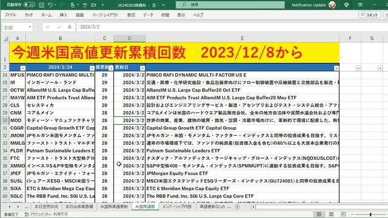388x218 pixels.
Task: Open the filter dropdown in column E header
Action: [336, 68]
